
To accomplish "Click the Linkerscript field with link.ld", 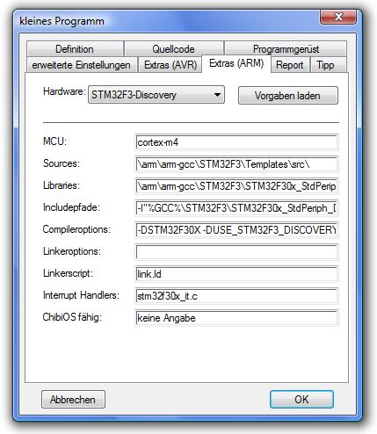I will [x=236, y=274].
